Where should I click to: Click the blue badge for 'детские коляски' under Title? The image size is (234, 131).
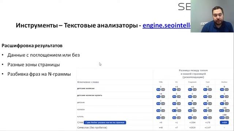pos(158,90)
